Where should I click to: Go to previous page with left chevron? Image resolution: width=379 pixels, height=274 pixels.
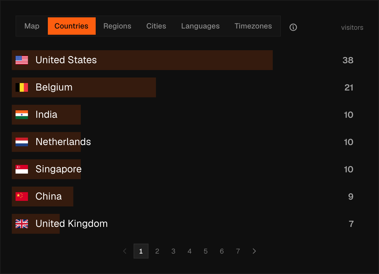(x=125, y=251)
